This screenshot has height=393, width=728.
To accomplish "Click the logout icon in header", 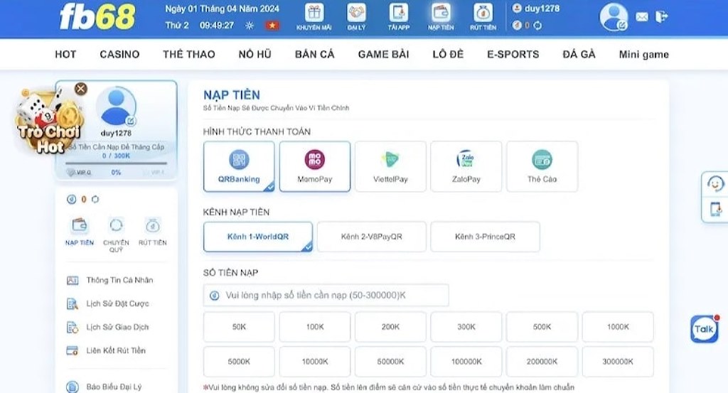I will [661, 17].
